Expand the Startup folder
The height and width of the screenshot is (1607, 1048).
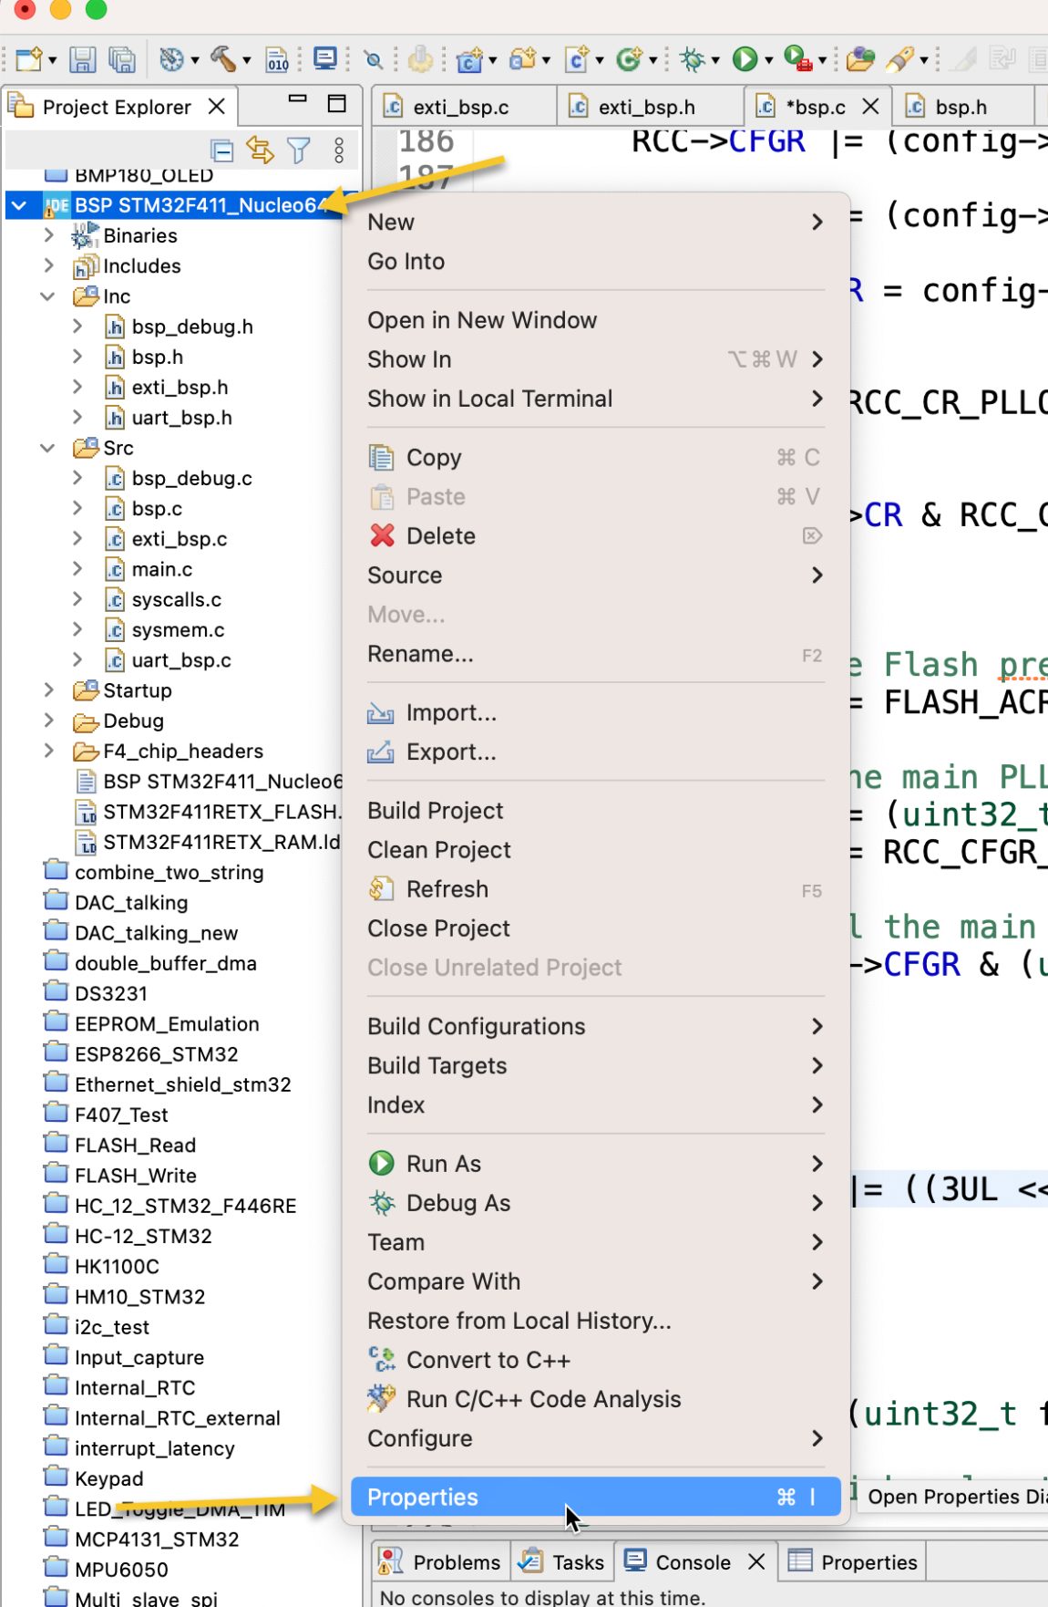pyautogui.click(x=48, y=690)
